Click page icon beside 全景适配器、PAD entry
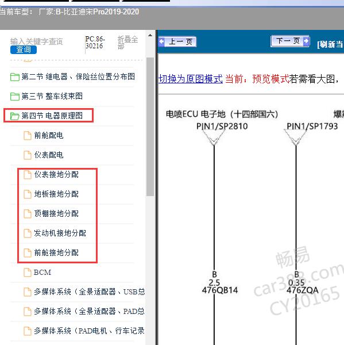The image size is (344, 345). [28, 312]
